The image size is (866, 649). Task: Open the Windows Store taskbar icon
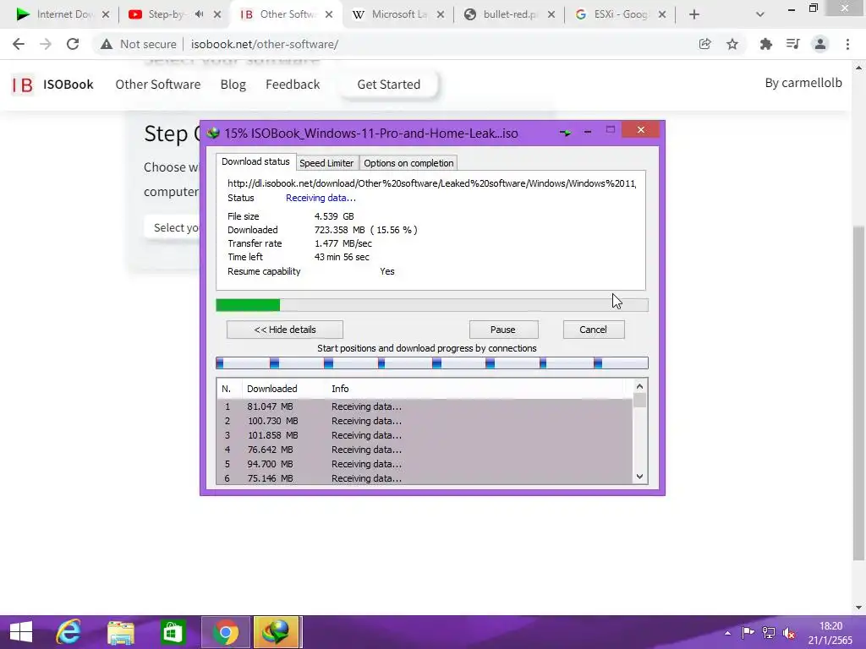pos(173,632)
